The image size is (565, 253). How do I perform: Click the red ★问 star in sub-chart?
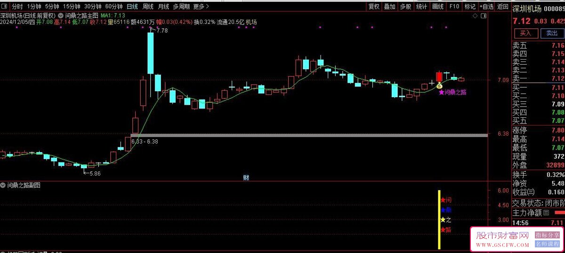pyautogui.click(x=445, y=200)
